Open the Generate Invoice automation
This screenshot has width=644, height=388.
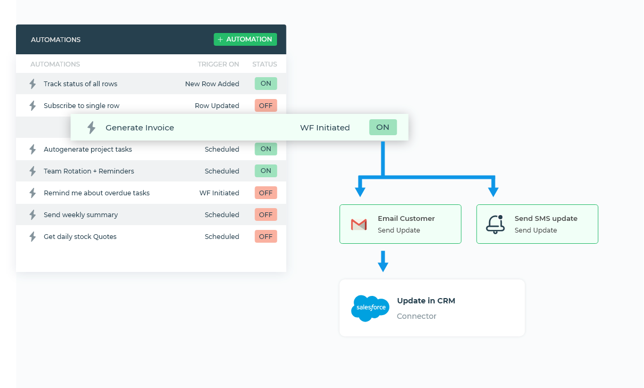click(x=240, y=127)
